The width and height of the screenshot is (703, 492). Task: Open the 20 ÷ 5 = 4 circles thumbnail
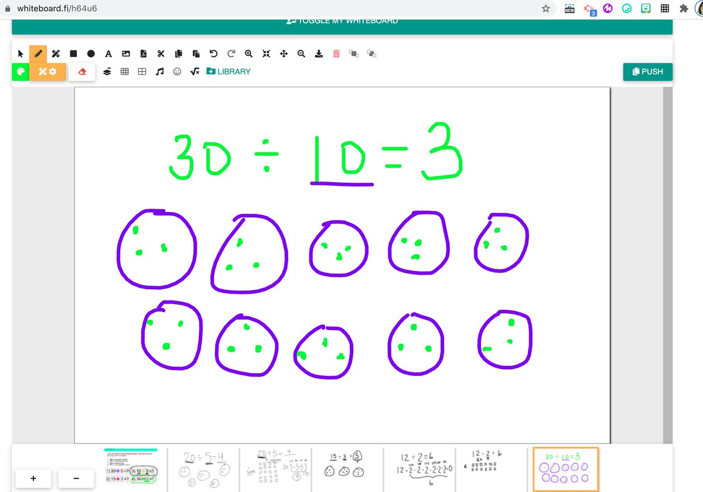[203, 469]
